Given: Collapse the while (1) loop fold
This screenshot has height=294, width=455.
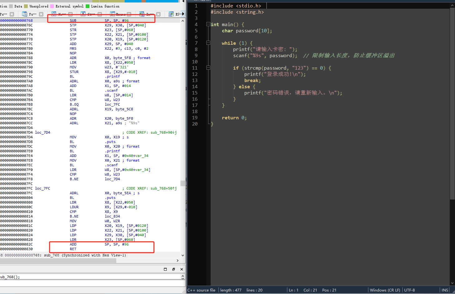Looking at the screenshot, I should (x=208, y=43).
